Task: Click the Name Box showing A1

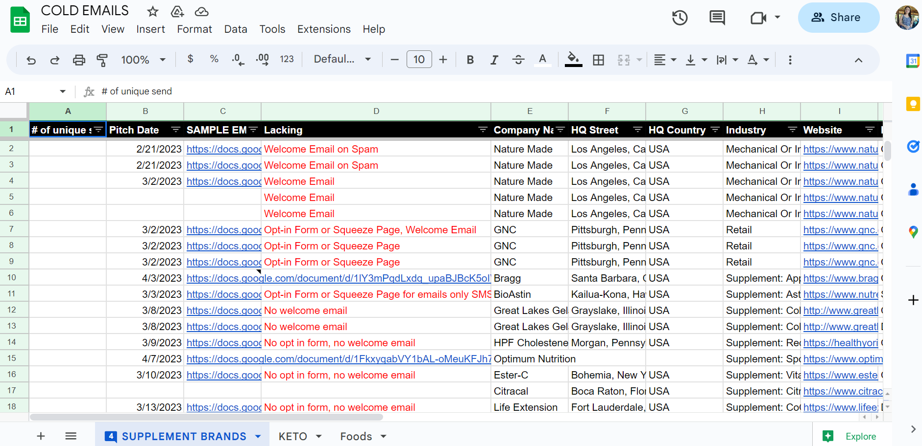Action: [x=35, y=91]
